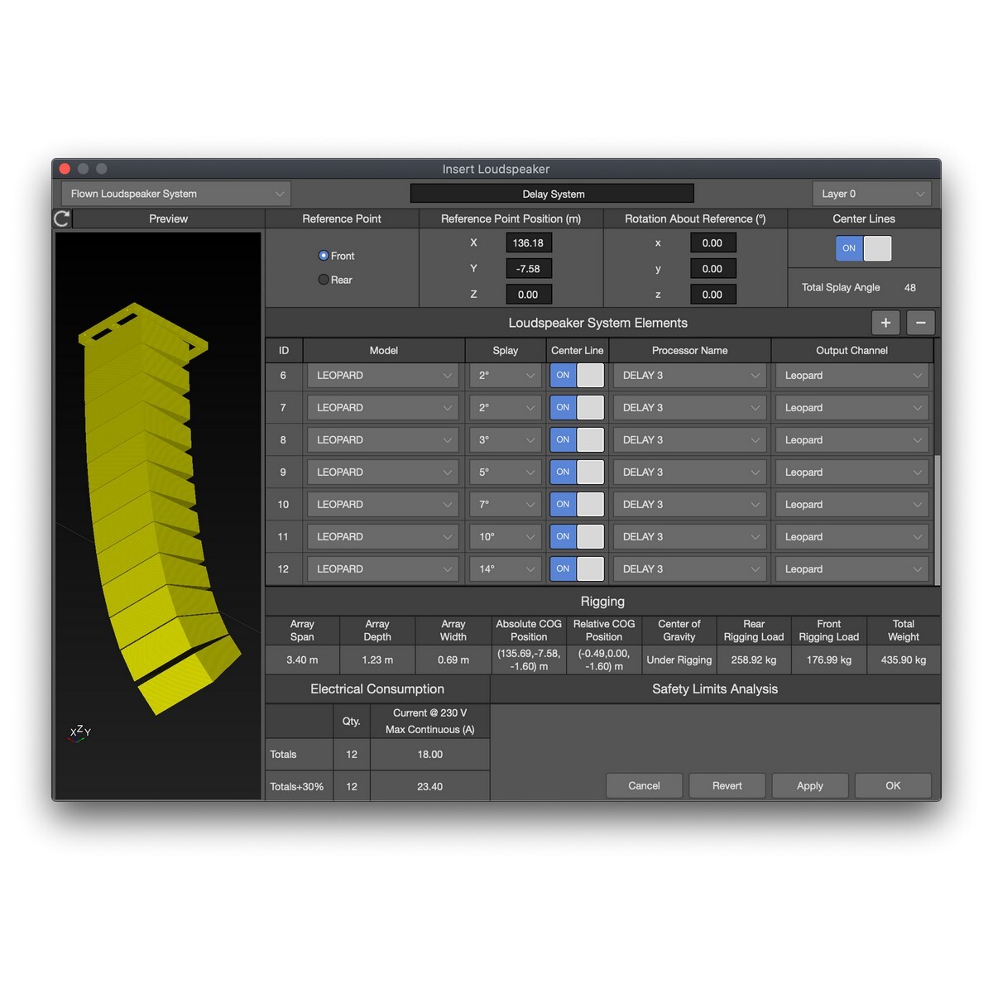Image resolution: width=993 pixels, height=993 pixels.
Task: Expand the Splay dropdown for element 9
Action: tap(506, 473)
